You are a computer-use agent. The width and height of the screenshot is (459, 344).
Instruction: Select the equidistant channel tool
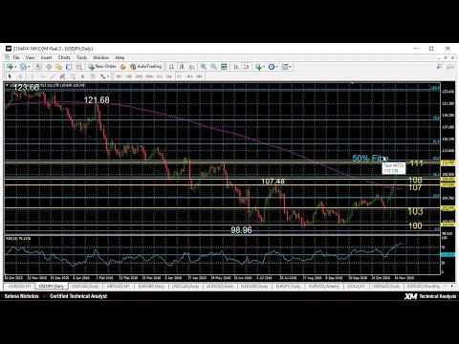(x=62, y=76)
